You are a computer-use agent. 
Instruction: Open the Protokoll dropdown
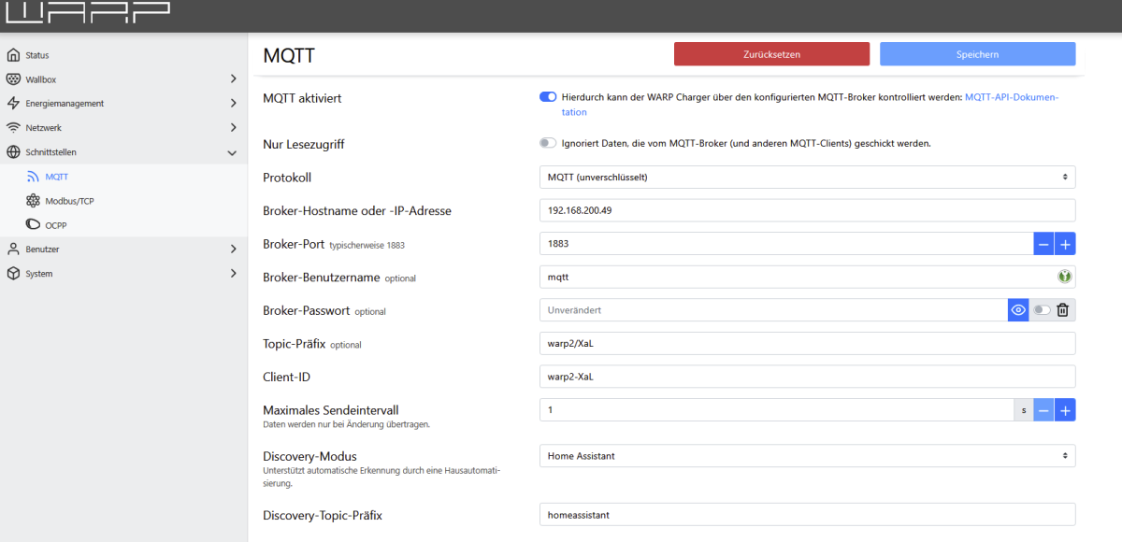point(807,177)
